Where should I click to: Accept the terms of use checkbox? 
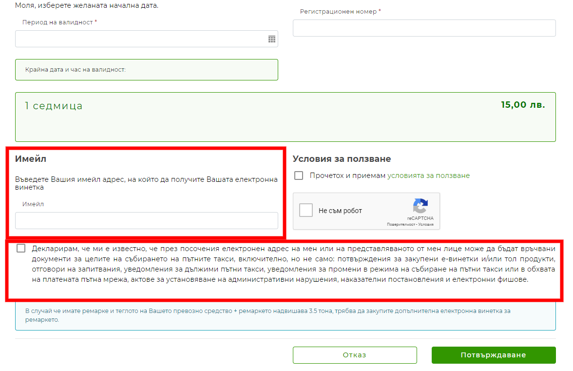299,176
